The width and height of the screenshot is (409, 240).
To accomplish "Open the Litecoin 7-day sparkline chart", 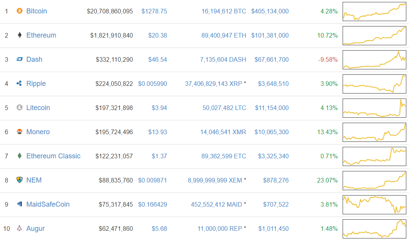I will (x=374, y=108).
